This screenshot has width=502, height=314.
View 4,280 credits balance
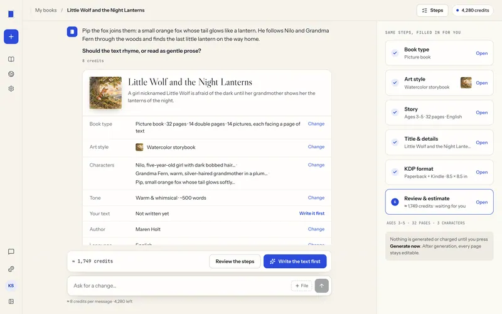pos(473,10)
